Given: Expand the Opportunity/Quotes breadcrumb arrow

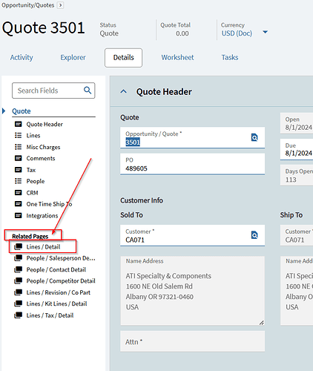Looking at the screenshot, I should pos(60,5).
